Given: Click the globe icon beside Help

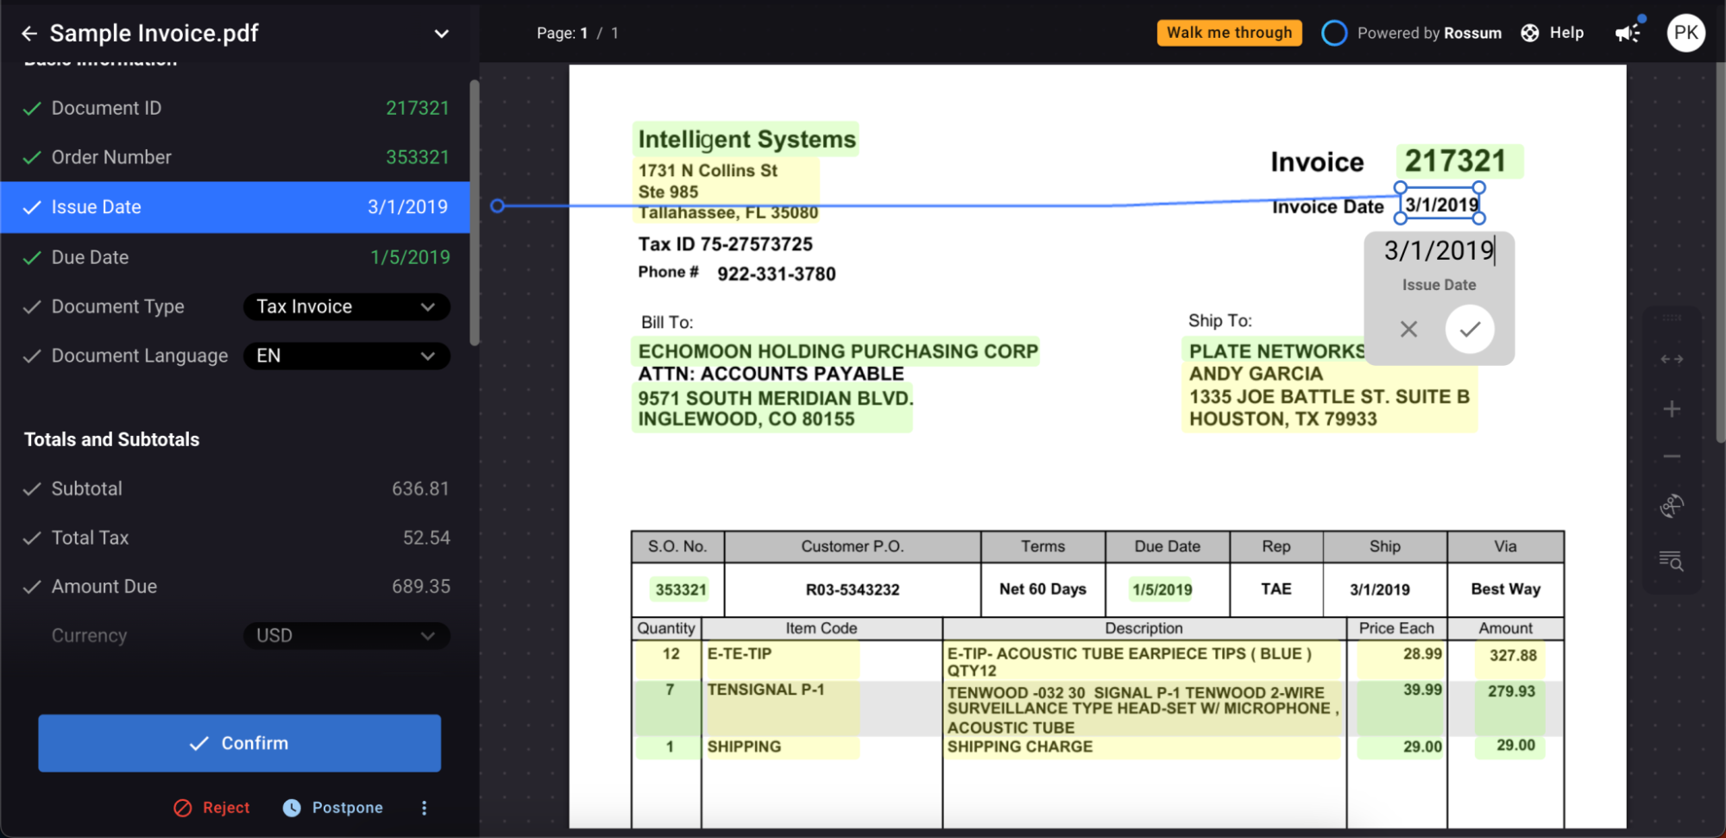Looking at the screenshot, I should point(1529,33).
